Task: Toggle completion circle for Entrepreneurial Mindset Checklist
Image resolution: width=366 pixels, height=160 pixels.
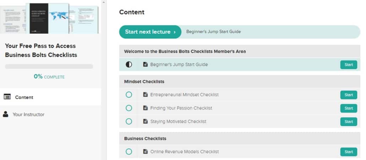Action: pyautogui.click(x=129, y=95)
